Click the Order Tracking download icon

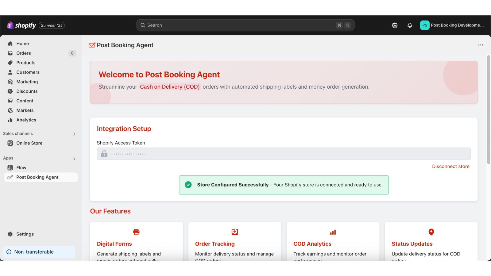(x=235, y=232)
